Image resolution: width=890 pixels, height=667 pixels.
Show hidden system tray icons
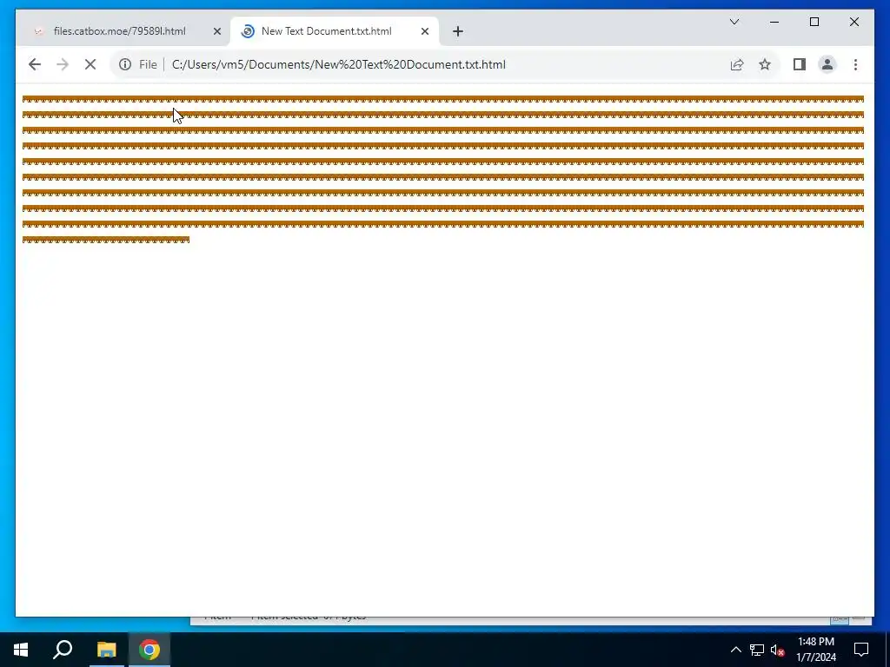click(x=735, y=650)
